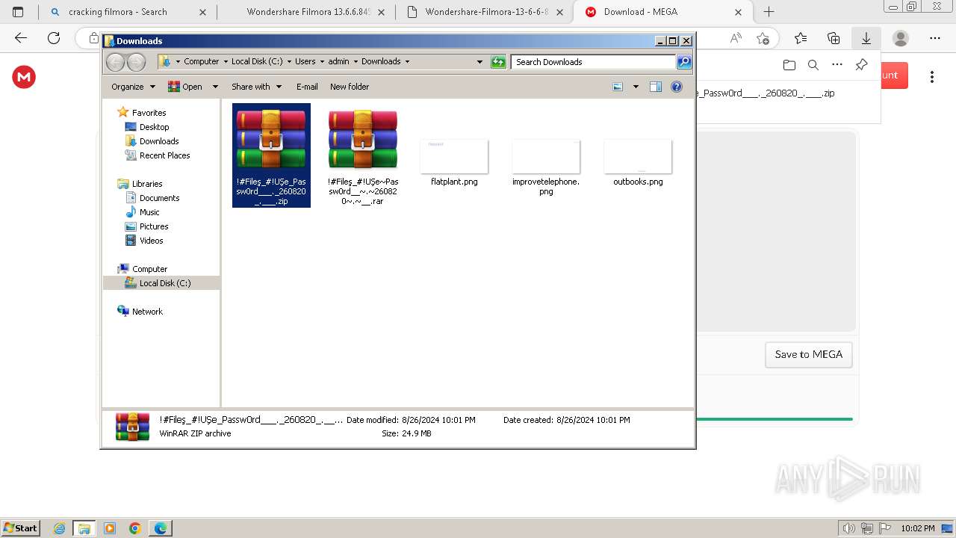Open Windows Start menu
Viewport: 956px width, 538px height.
click(x=20, y=528)
